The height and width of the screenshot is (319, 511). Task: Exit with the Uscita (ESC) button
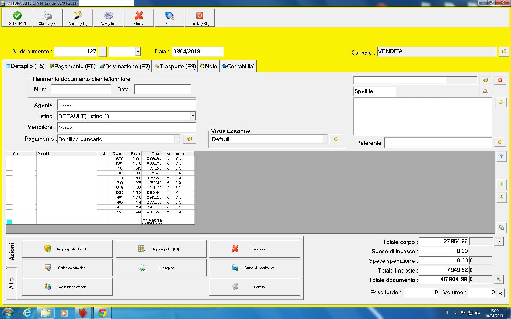pyautogui.click(x=200, y=18)
